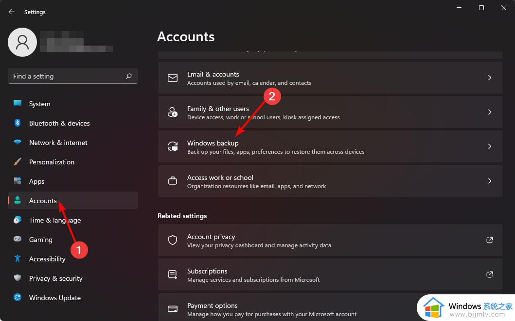
Task: Open Subscriptions title
Action: click(207, 271)
